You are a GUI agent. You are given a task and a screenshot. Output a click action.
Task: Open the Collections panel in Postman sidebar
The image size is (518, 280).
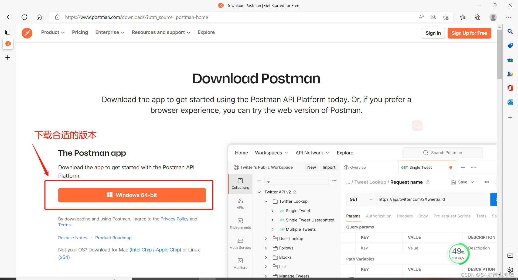[x=240, y=183]
